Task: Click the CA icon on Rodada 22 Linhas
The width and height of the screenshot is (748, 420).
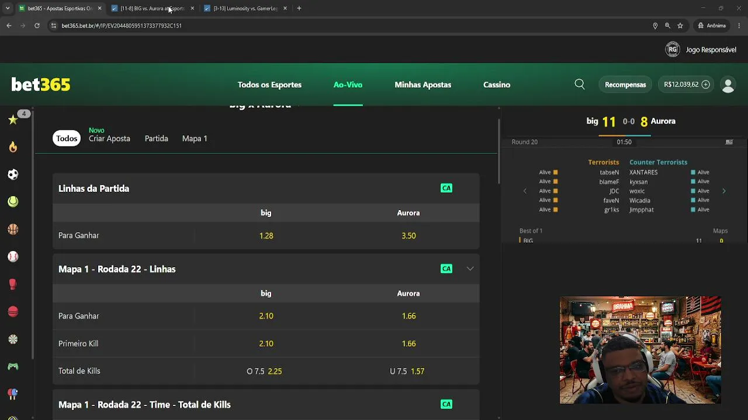Action: [446, 268]
